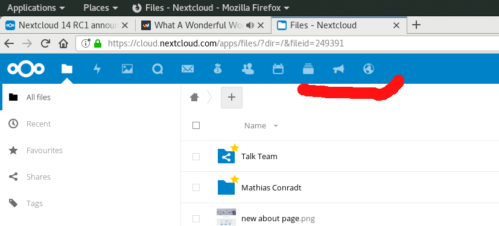The height and width of the screenshot is (226, 499).
Task: Click the new file plus button
Action: point(232,97)
